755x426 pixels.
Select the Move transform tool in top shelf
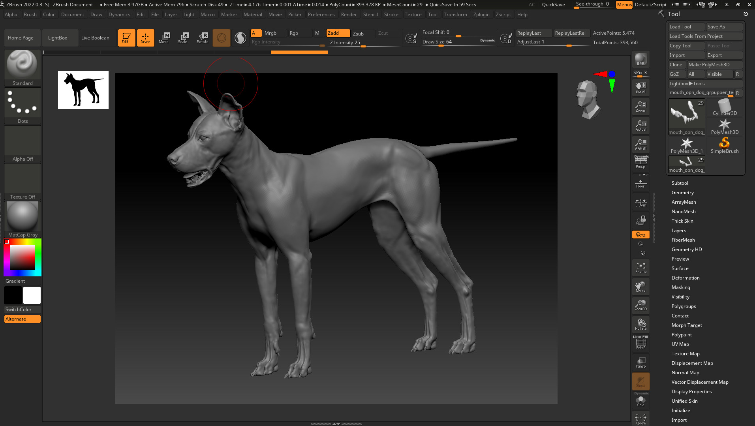point(164,38)
